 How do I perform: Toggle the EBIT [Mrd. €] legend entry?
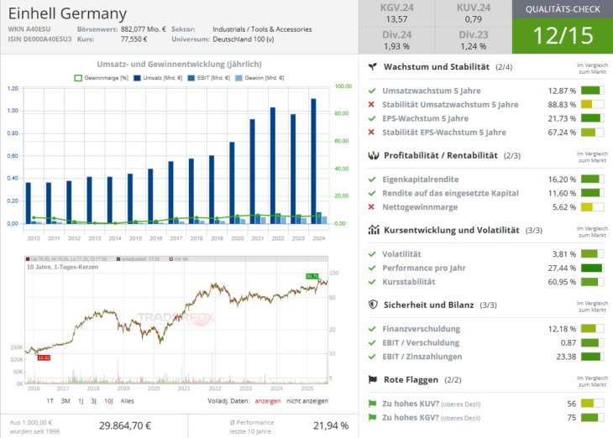(209, 78)
